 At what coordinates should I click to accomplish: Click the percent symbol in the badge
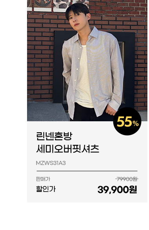pyautogui.click(x=136, y=124)
